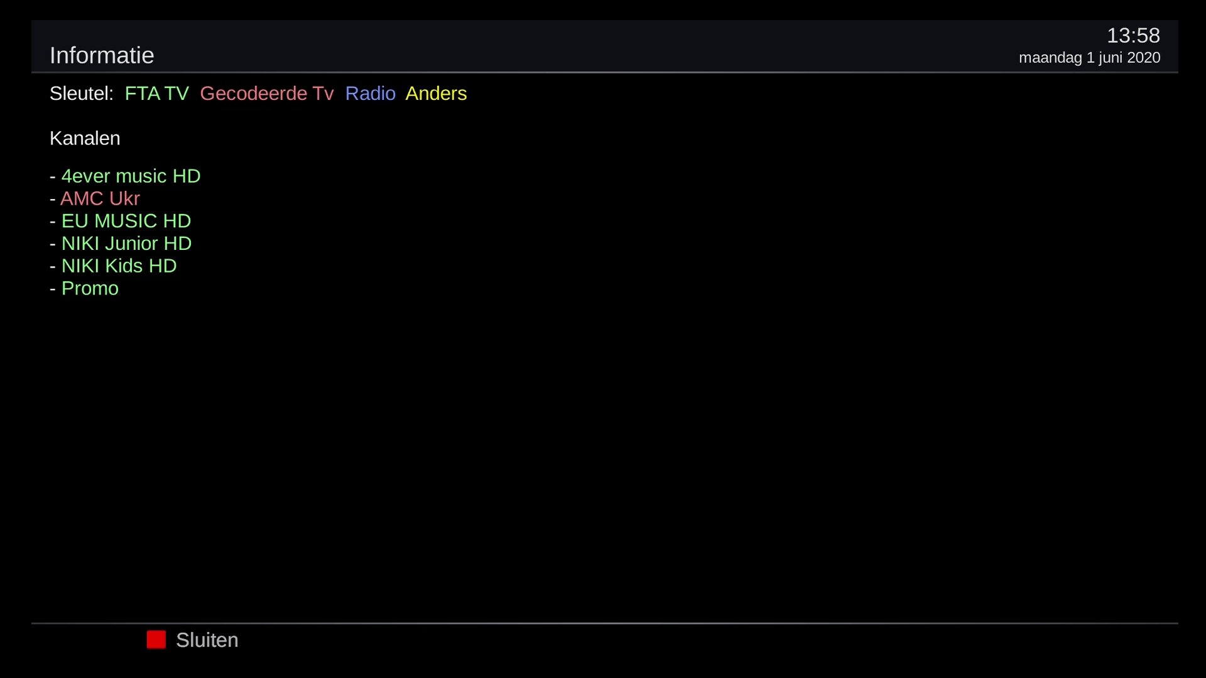Click the Informatie title
1206x678 pixels.
click(102, 55)
